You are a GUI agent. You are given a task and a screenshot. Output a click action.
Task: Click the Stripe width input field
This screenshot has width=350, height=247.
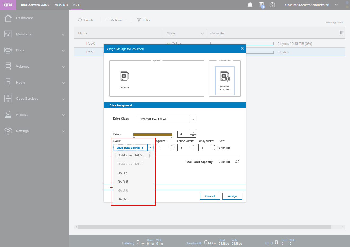click(184, 147)
